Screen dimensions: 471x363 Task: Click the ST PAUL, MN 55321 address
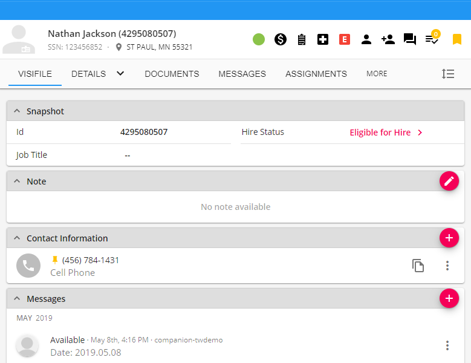tap(159, 47)
